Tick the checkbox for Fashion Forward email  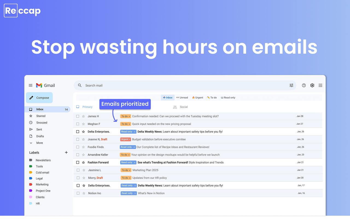pos(78,162)
